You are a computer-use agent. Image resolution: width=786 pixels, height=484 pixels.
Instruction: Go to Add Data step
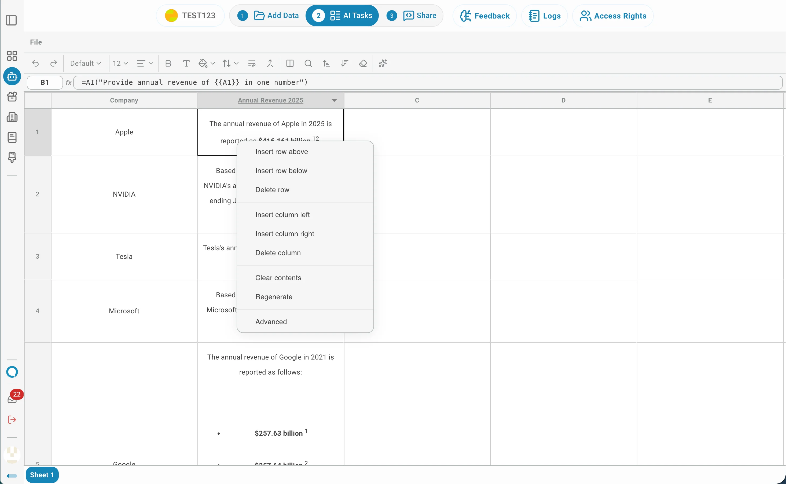tap(268, 15)
